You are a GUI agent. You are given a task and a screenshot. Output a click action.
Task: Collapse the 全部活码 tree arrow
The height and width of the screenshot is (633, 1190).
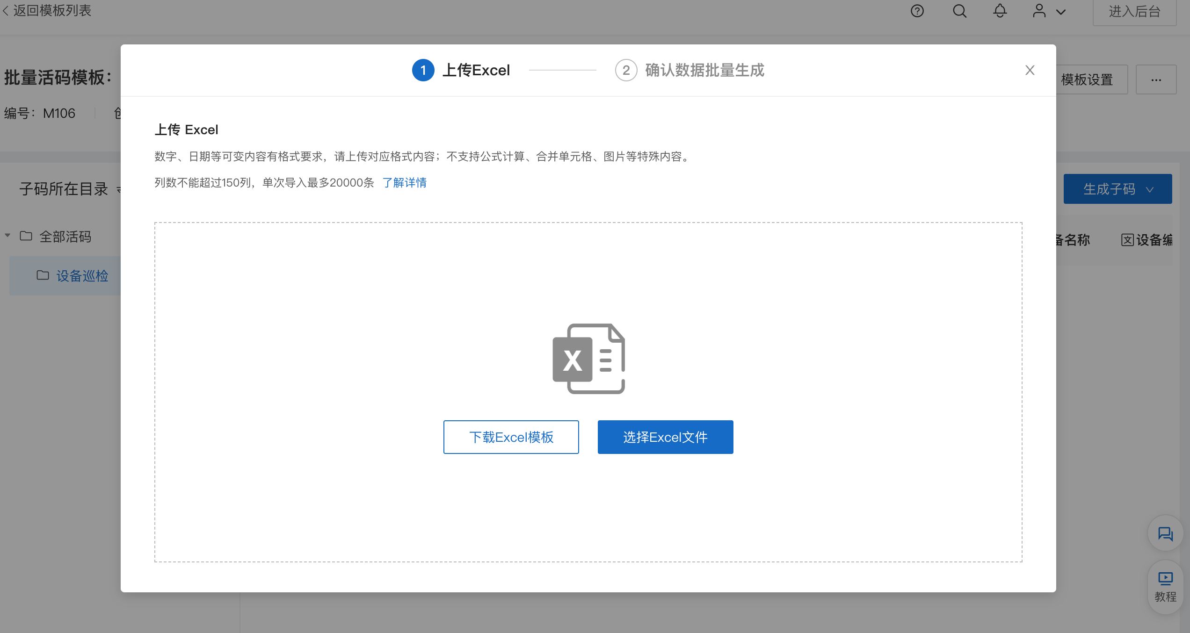pyautogui.click(x=7, y=236)
